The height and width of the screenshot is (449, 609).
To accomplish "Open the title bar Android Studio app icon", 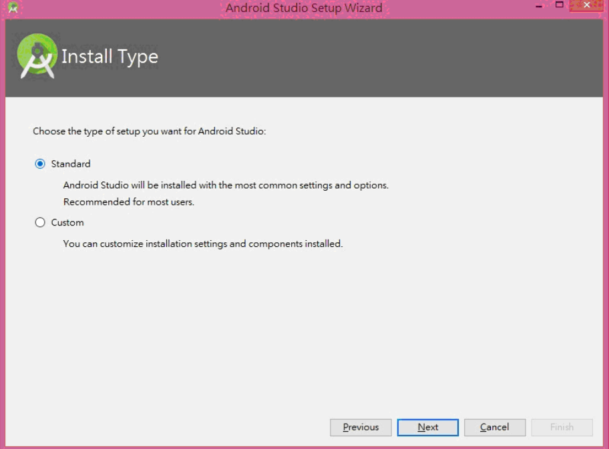I will (13, 7).
